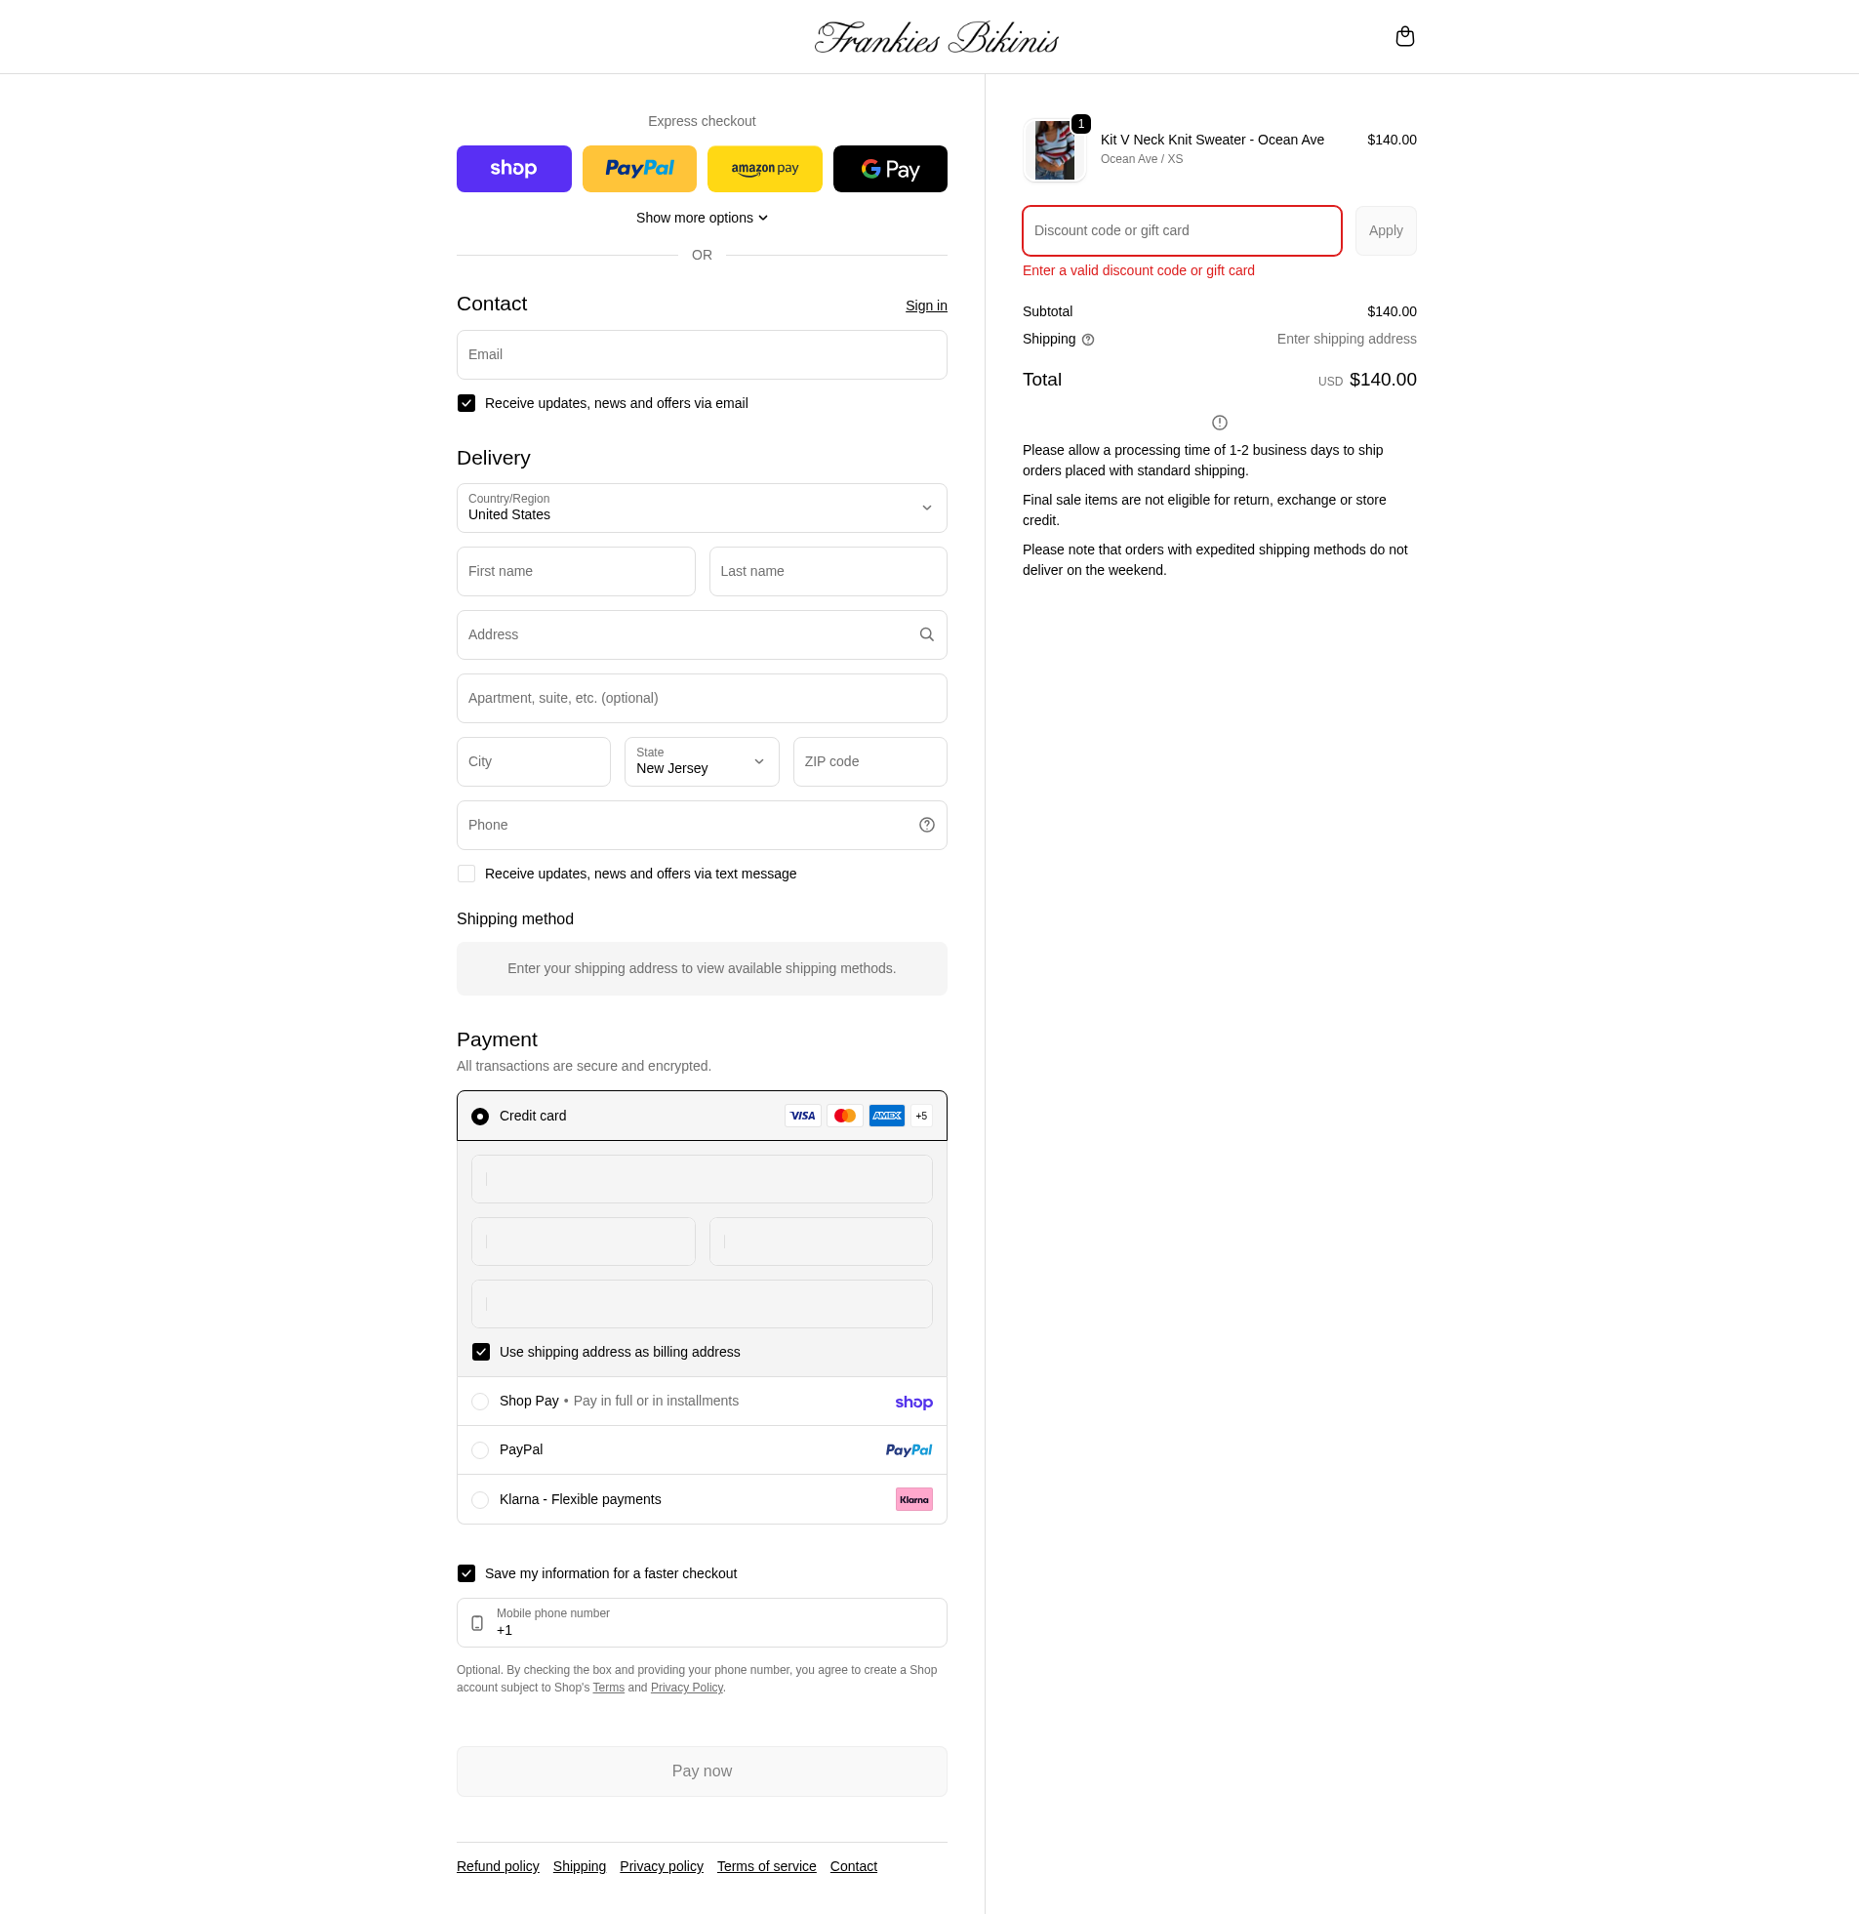Focus the Discount code or gift card field

pyautogui.click(x=1182, y=230)
